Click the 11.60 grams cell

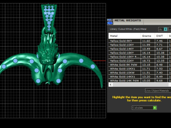pyautogui.click(x=148, y=41)
